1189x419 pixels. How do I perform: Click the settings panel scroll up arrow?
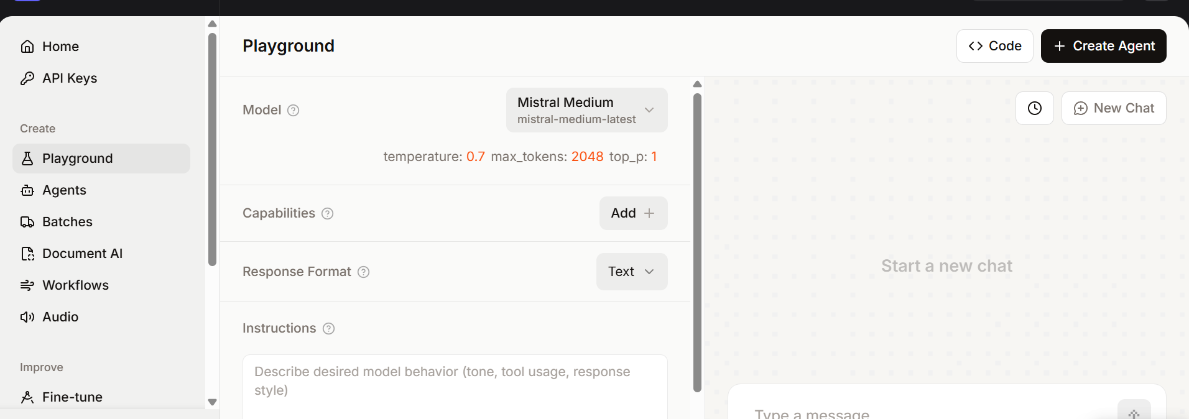click(697, 84)
